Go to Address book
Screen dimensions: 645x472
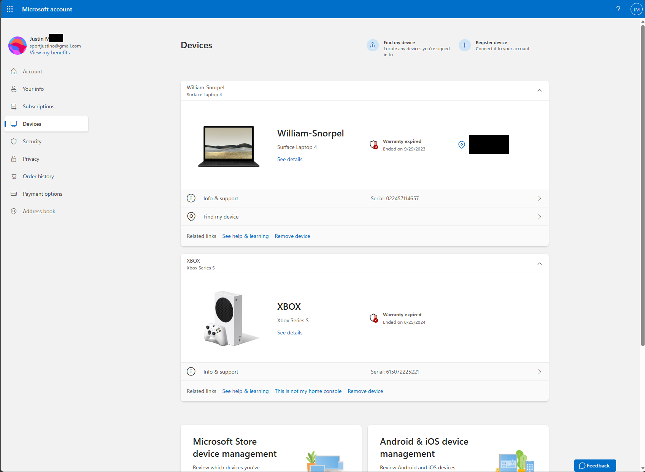coord(46,211)
